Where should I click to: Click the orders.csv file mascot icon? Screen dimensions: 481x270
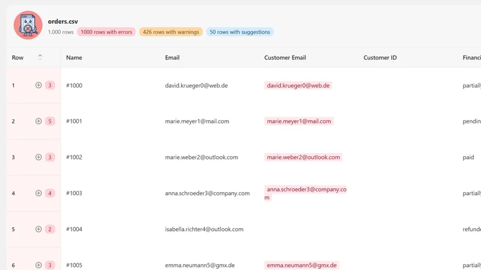point(28,25)
